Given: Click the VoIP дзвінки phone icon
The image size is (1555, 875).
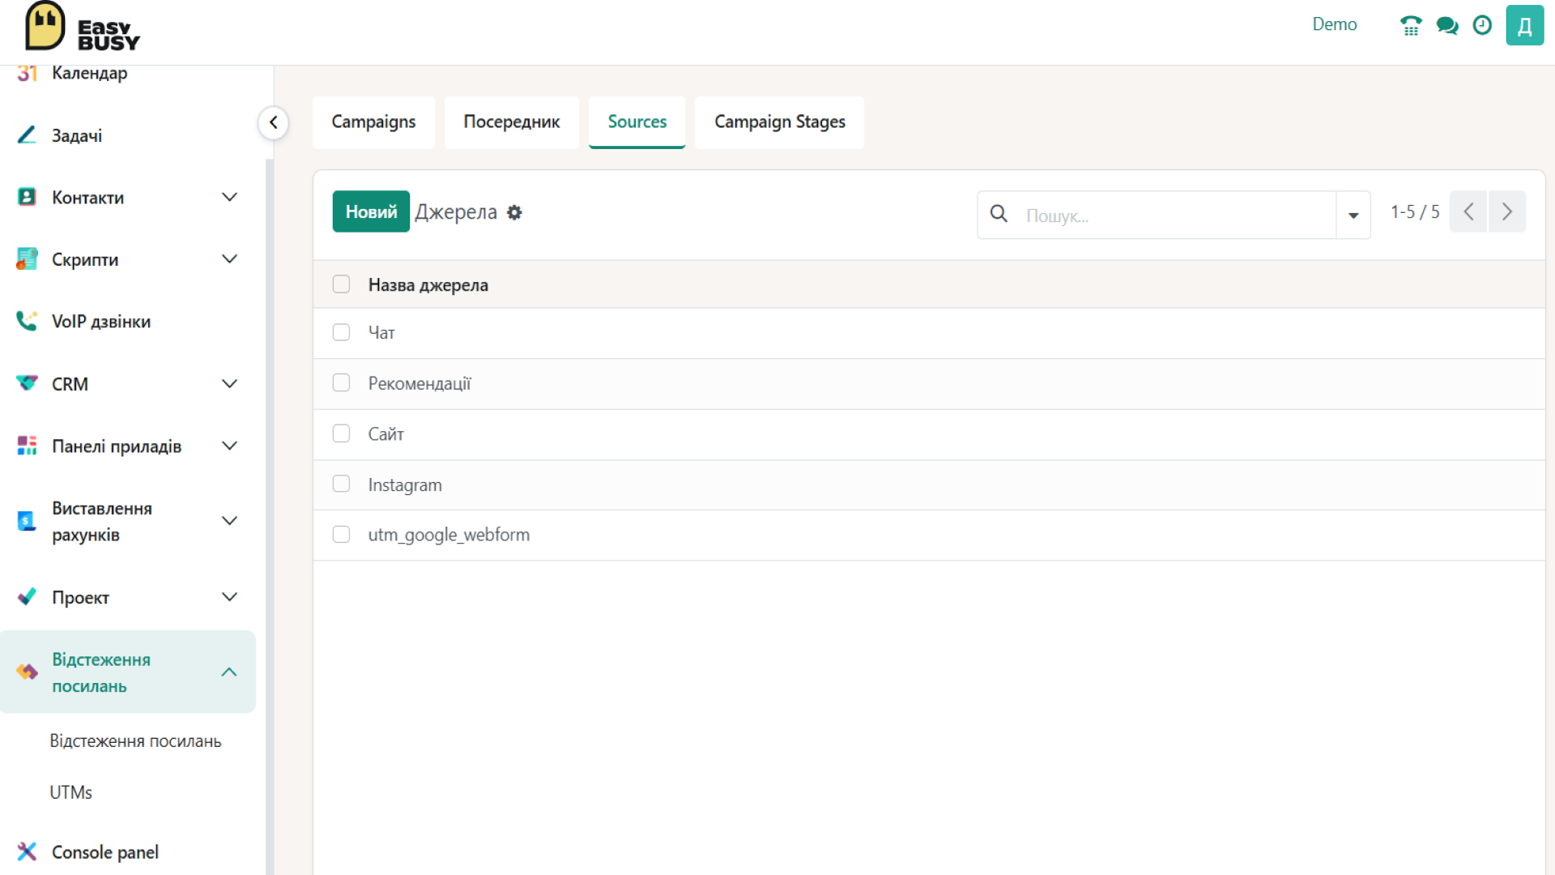Looking at the screenshot, I should (27, 321).
